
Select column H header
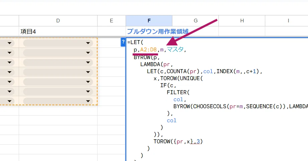242,21
